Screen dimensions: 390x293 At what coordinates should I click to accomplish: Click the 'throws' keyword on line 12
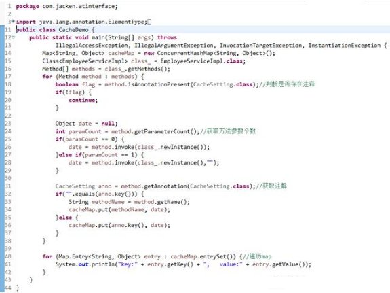coord(167,37)
